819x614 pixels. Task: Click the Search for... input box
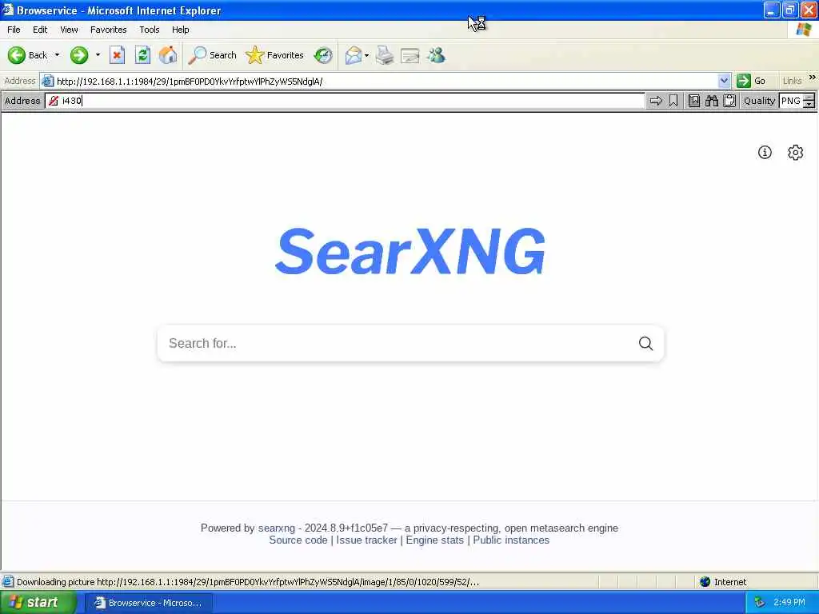397,343
